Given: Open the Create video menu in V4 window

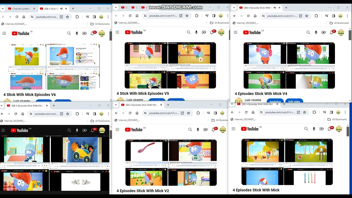Looking at the screenshot, I should coord(324,32).
